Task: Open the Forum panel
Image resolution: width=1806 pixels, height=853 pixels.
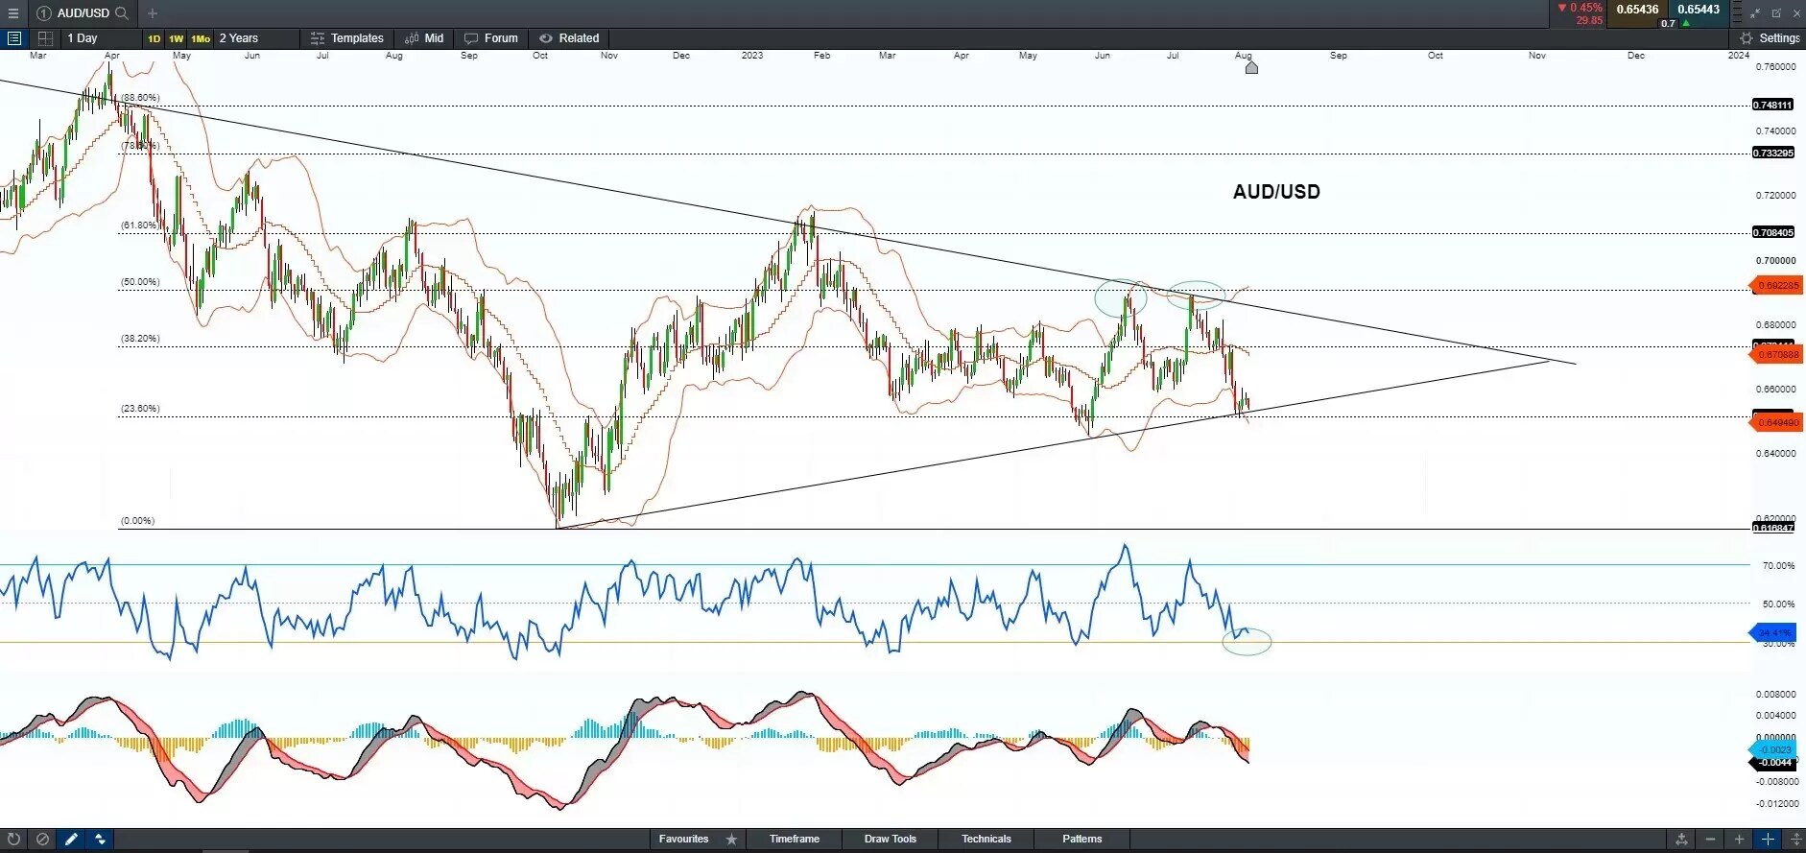Action: pos(491,38)
